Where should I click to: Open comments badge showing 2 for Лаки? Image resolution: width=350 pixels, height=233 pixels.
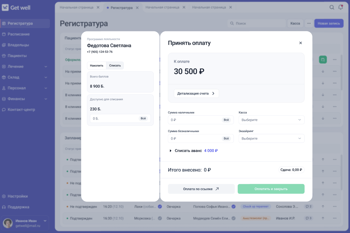point(309,207)
